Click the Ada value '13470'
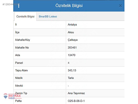Image resolution: width=138 pixels, height=104 pixels. point(72,55)
